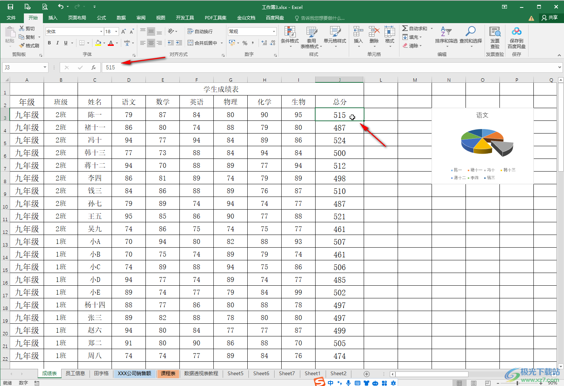Image resolution: width=564 pixels, height=386 pixels.
Task: Click the Tell Me search box
Action: point(320,18)
